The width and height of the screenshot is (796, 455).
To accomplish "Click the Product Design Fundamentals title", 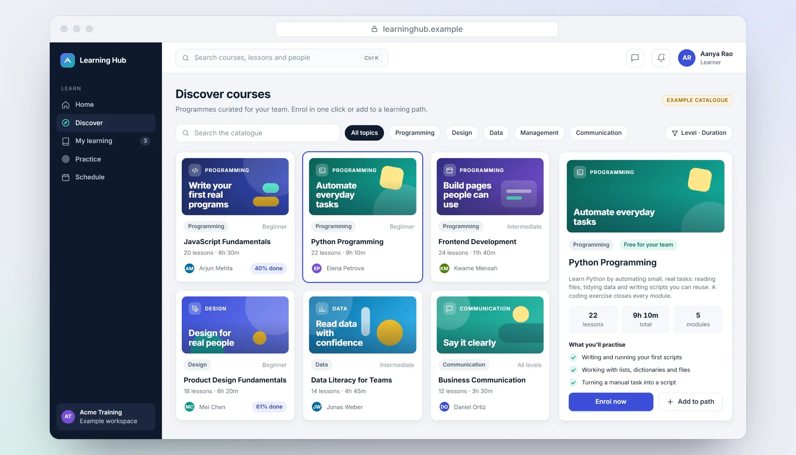I will [x=235, y=380].
